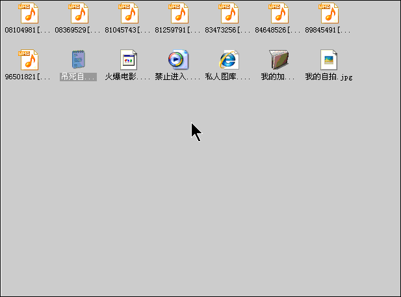Select the WMA audio icon 81259791
The image size is (401, 297).
179,13
